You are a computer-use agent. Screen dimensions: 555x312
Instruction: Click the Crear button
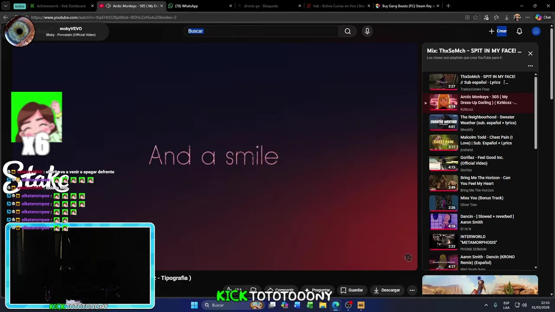point(498,31)
